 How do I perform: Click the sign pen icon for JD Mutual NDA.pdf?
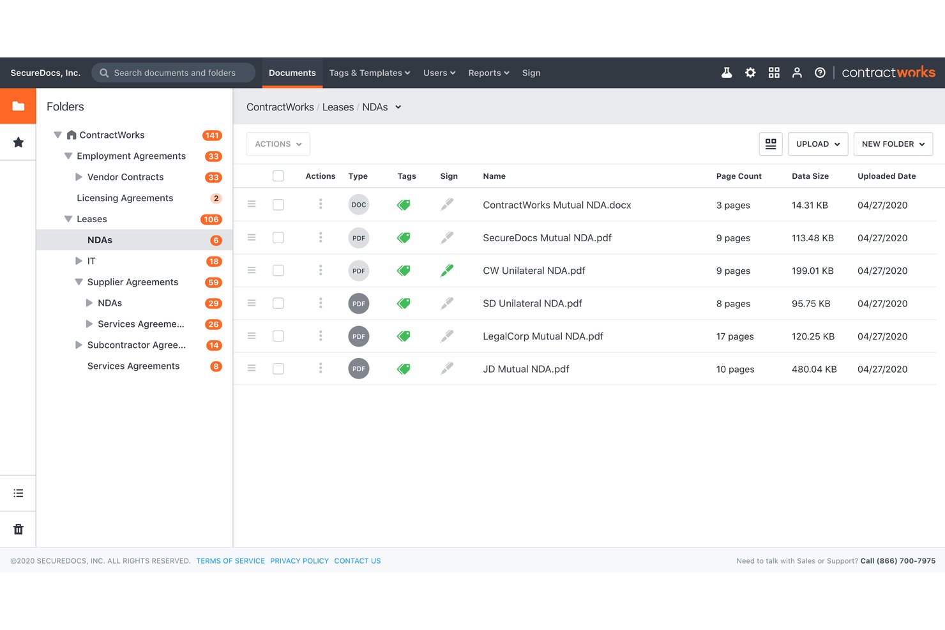[x=447, y=368]
